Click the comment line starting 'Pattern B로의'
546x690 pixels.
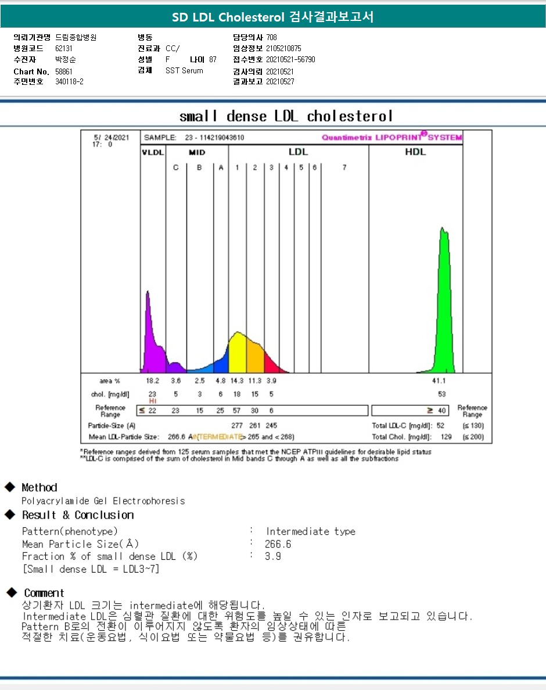point(184,626)
